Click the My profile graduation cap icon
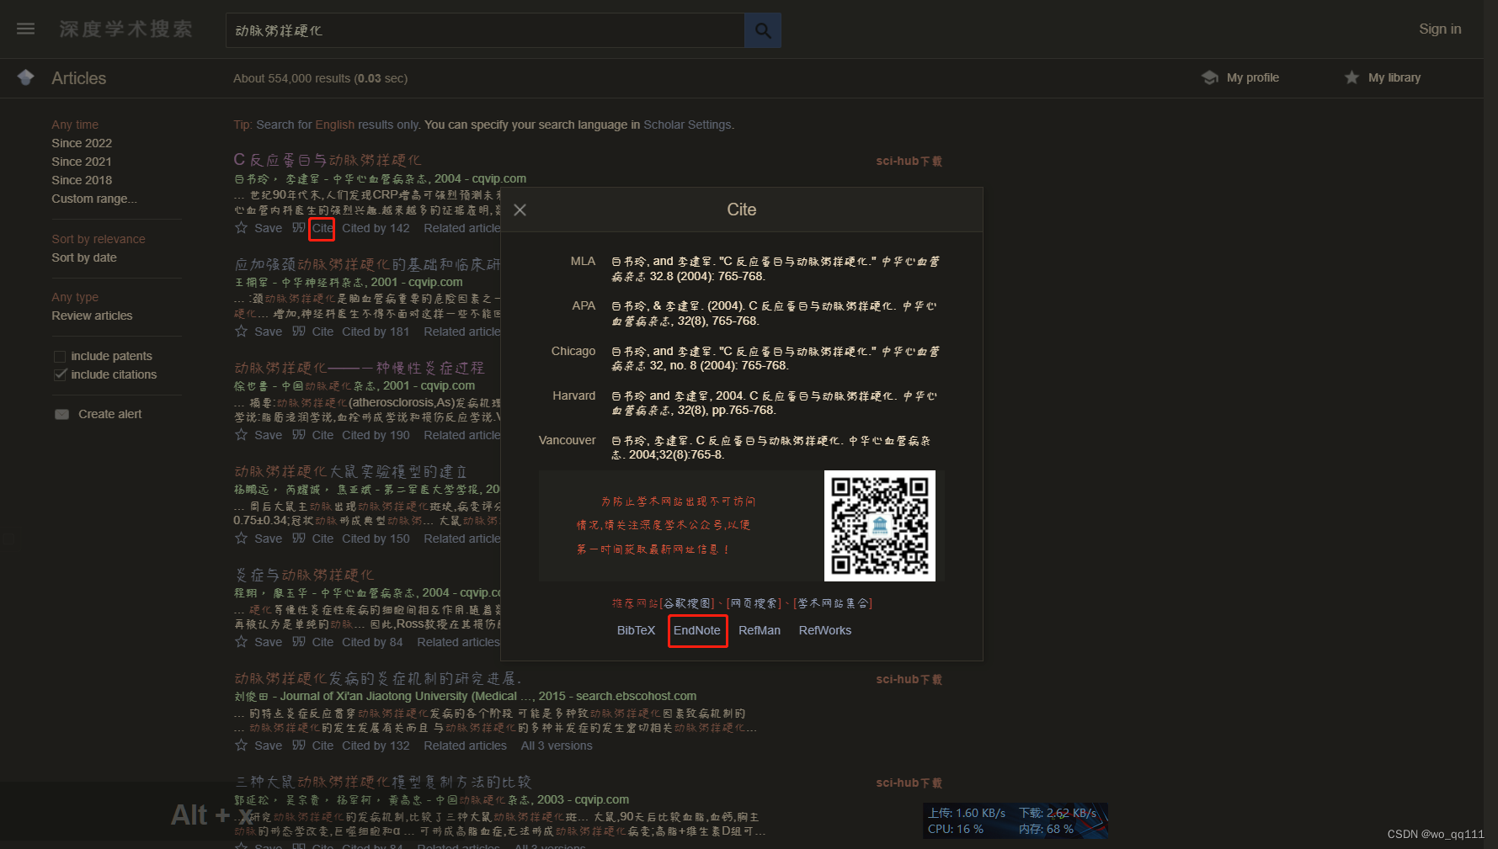The height and width of the screenshot is (849, 1498). pos(1210,77)
